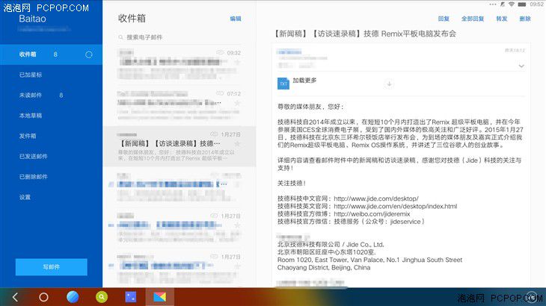The width and height of the screenshot is (546, 306).
Task: Launch the blue globe browser icon
Action: coord(73,297)
